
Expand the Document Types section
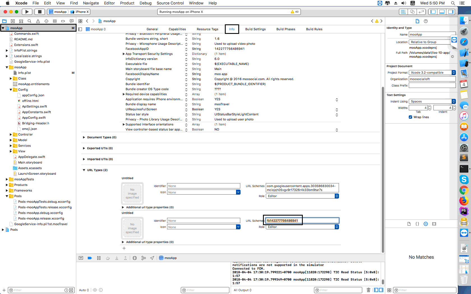[84, 137]
